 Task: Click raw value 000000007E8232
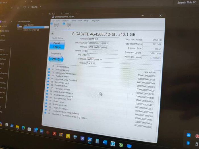[145, 94]
